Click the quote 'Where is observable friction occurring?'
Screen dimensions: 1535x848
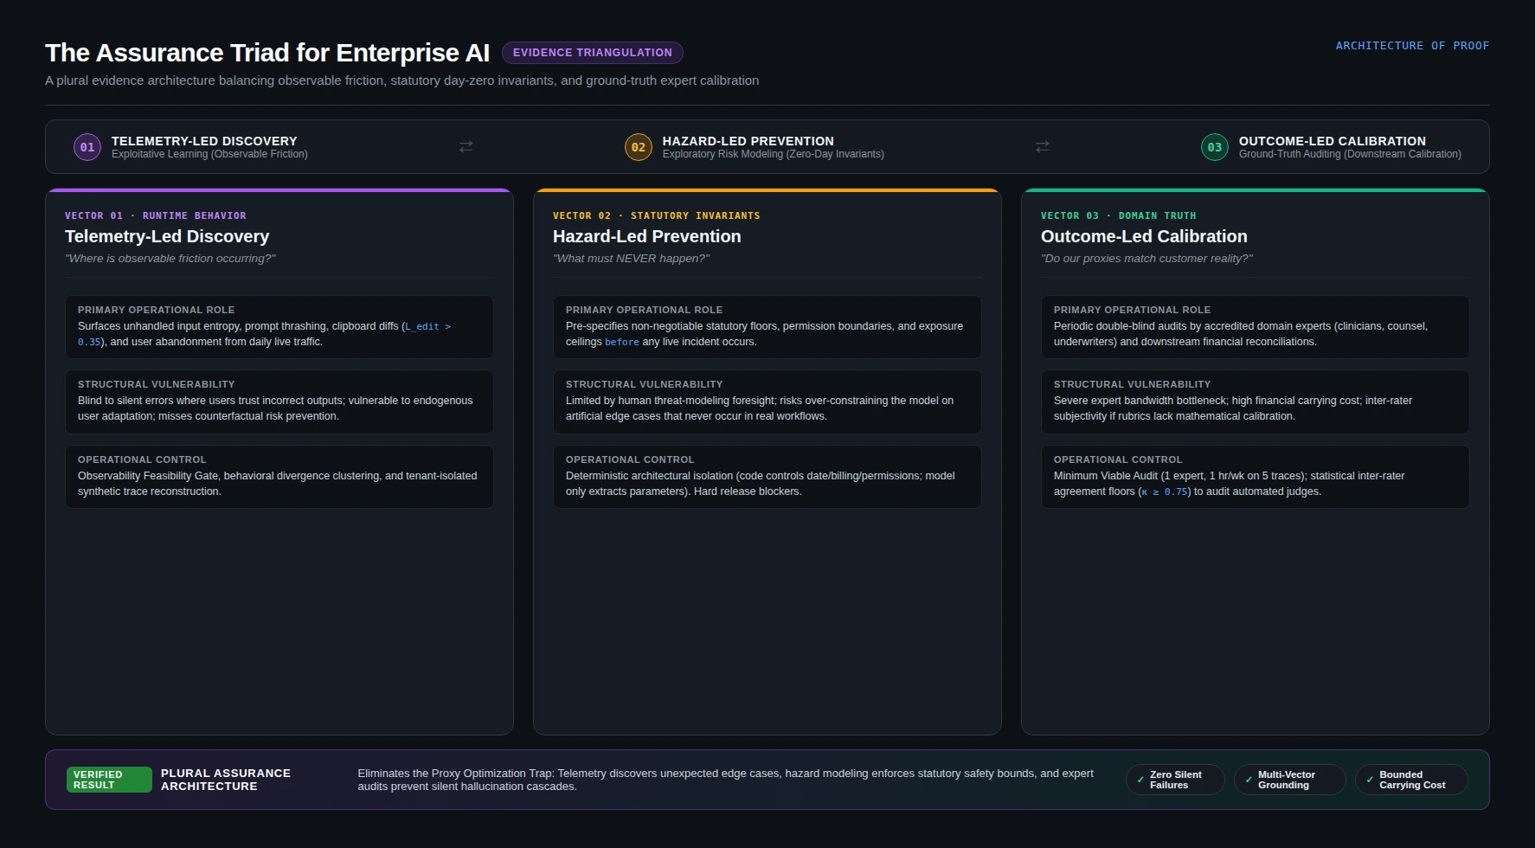(x=170, y=259)
